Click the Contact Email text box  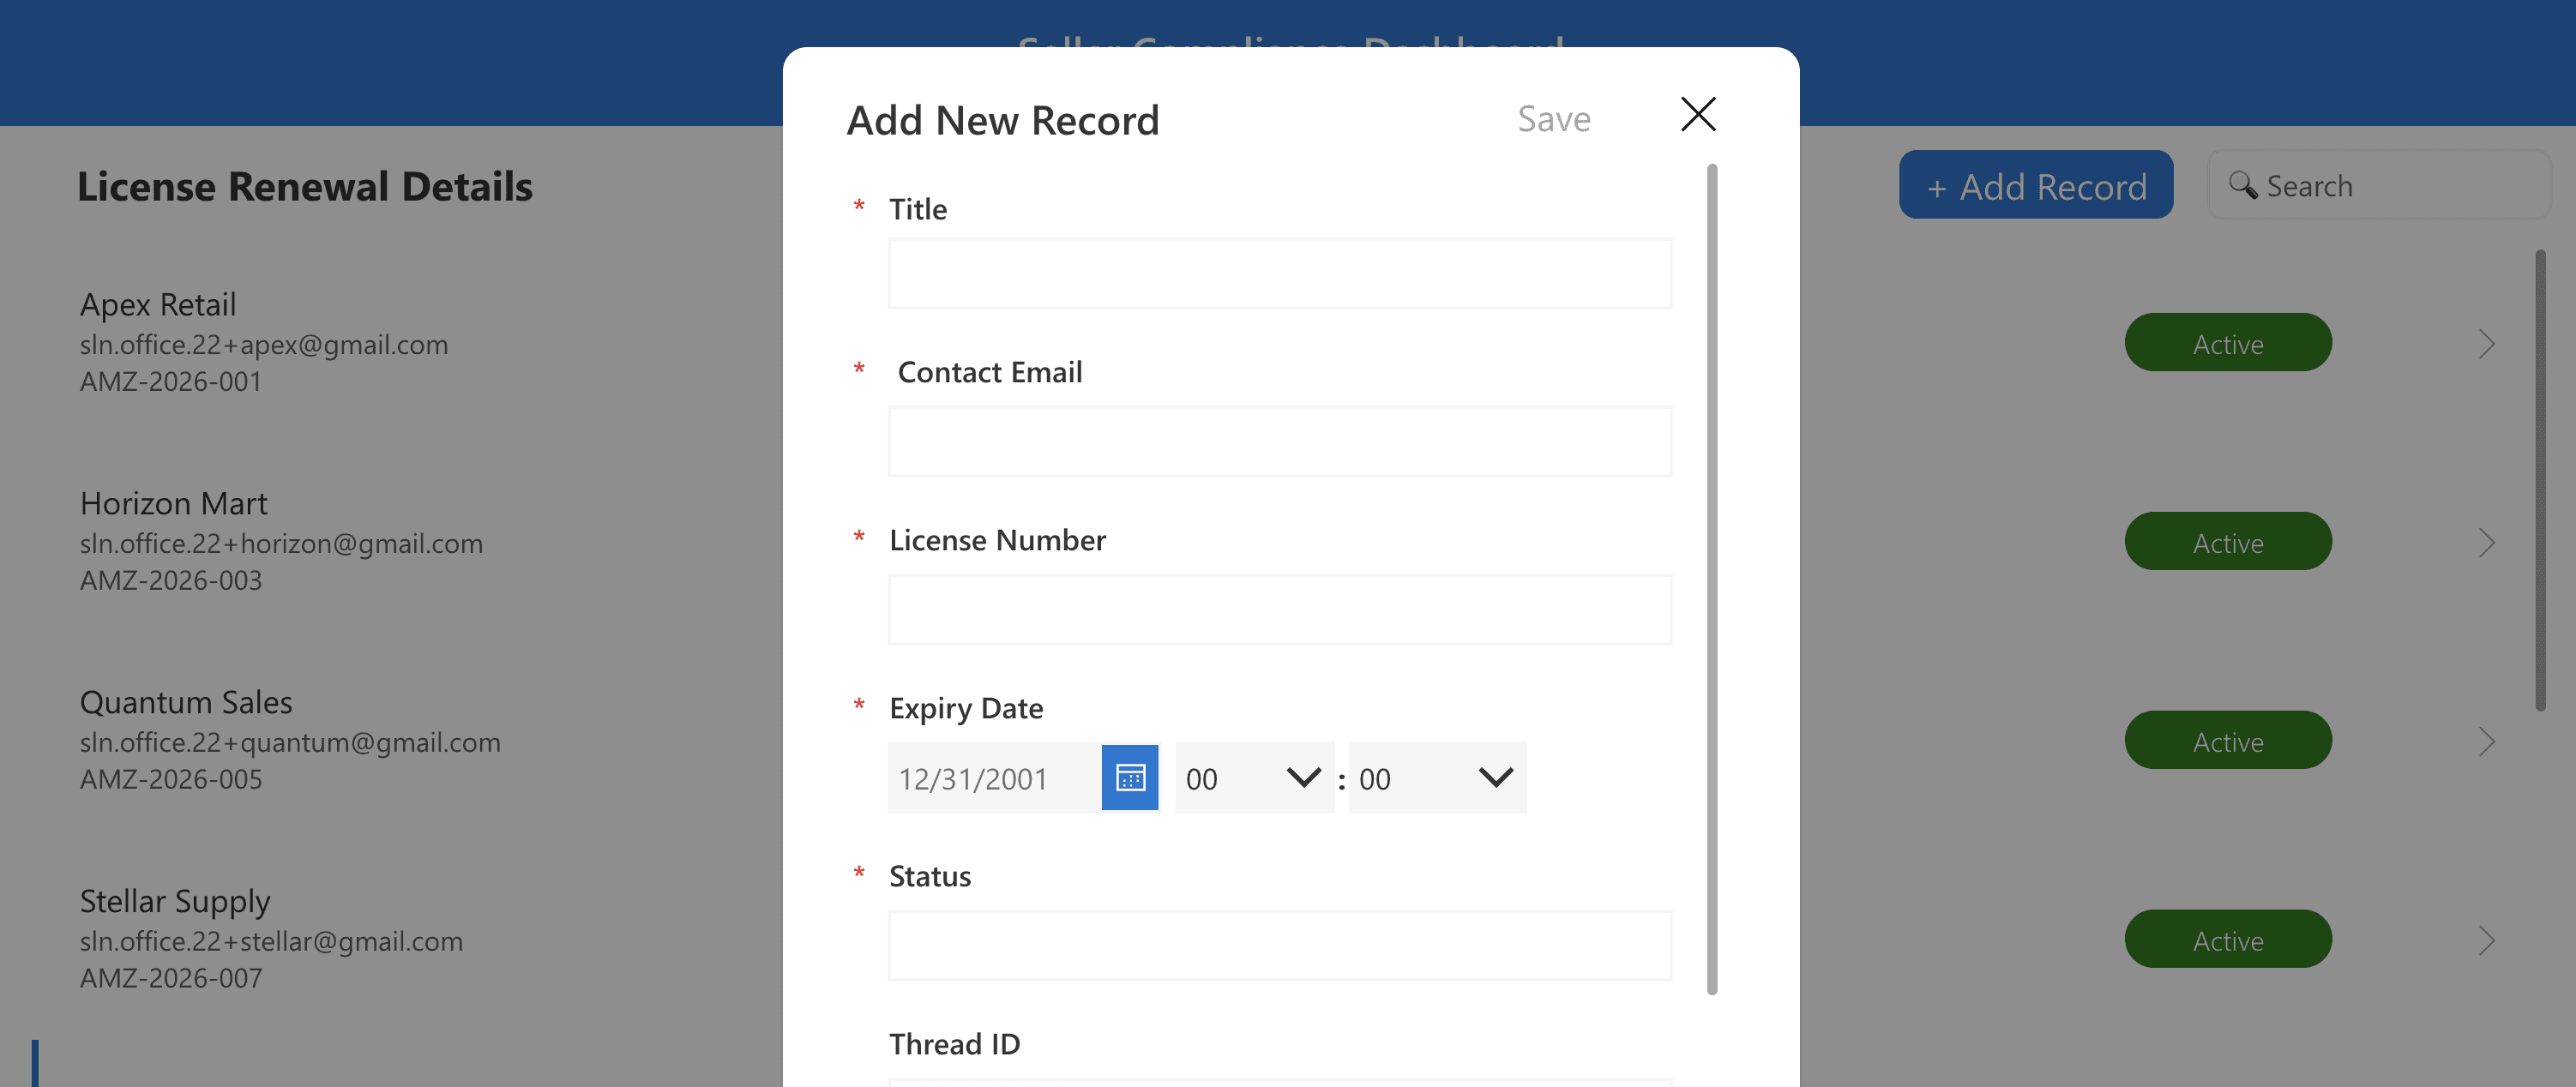[x=1279, y=441]
